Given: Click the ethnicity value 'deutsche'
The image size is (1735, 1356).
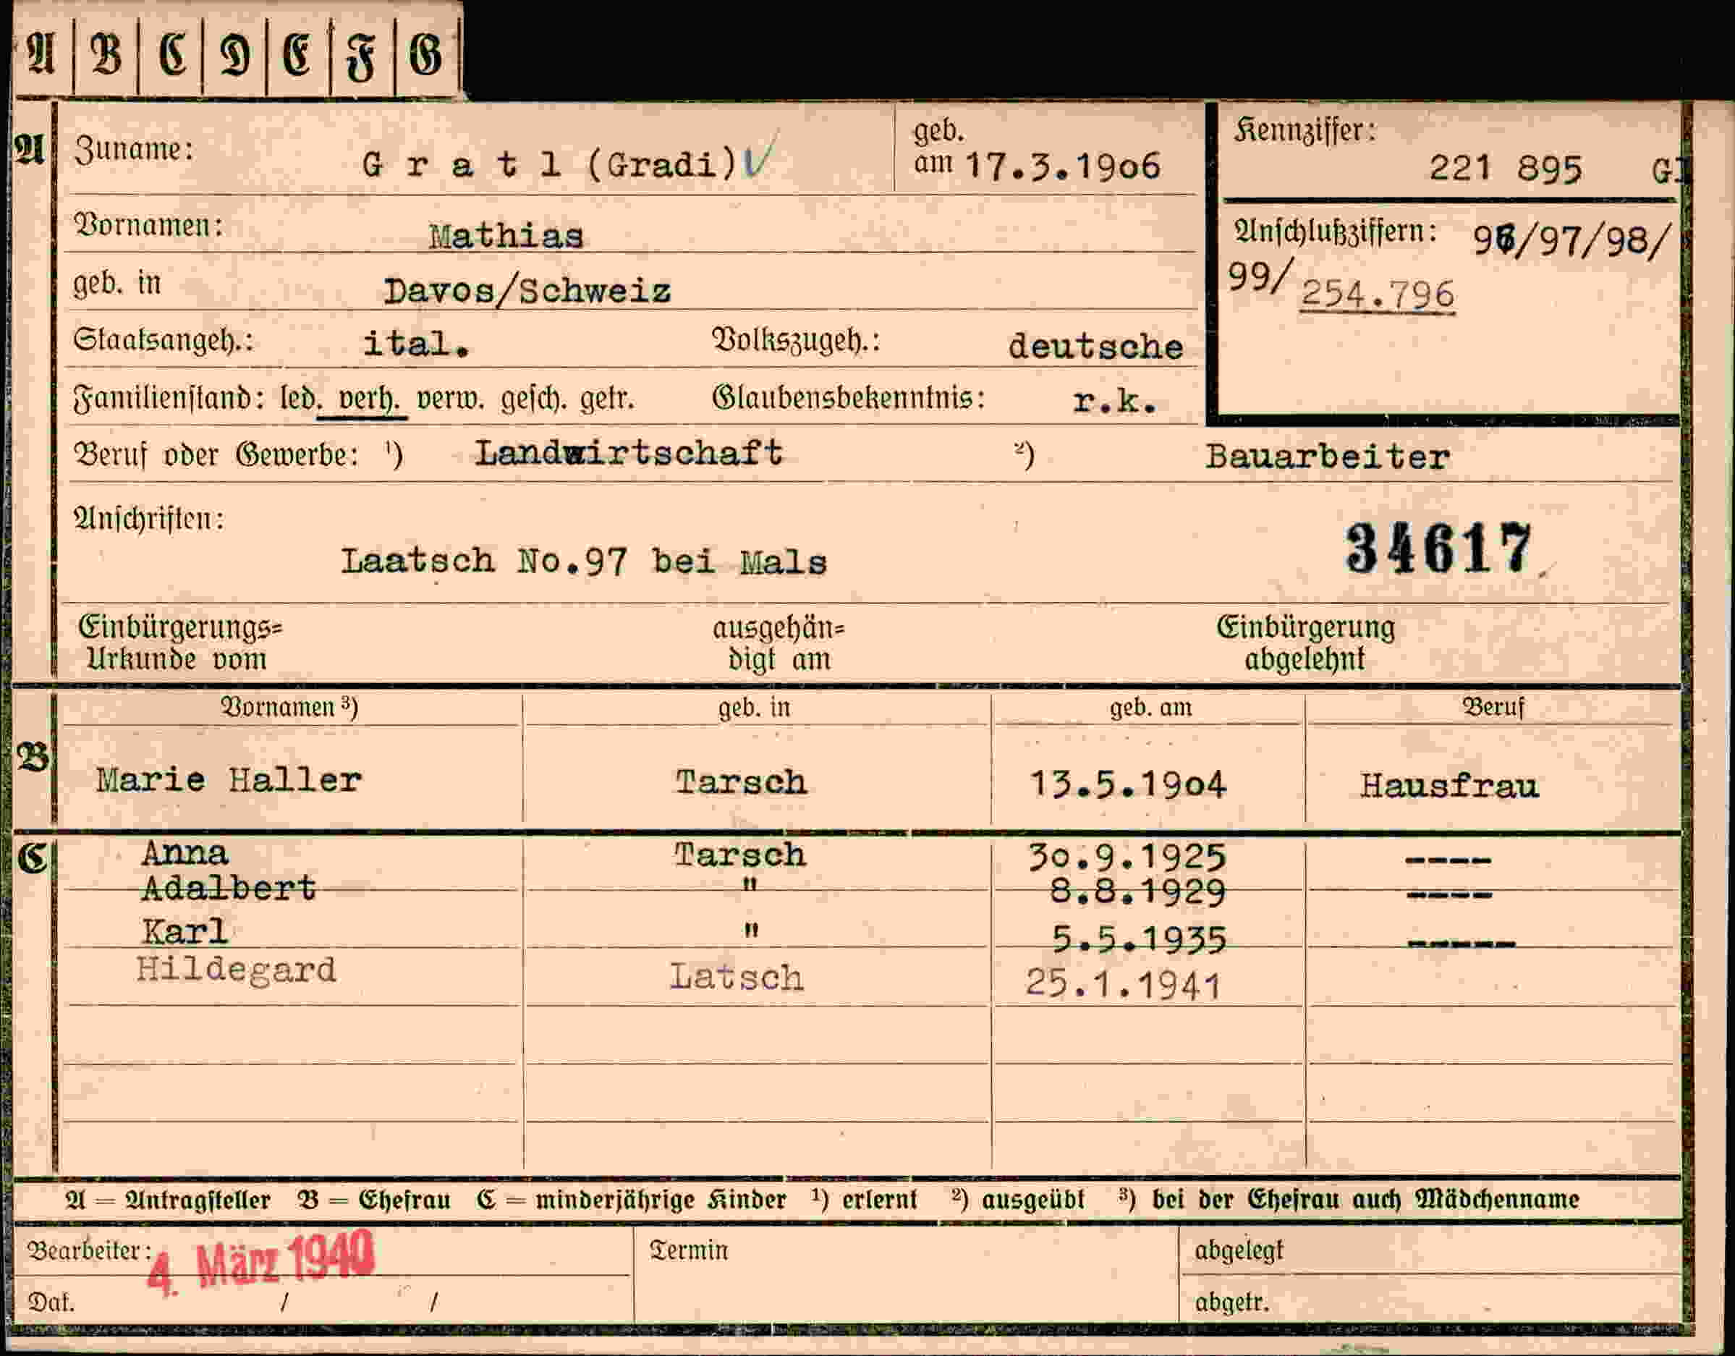Looking at the screenshot, I should pos(1095,347).
